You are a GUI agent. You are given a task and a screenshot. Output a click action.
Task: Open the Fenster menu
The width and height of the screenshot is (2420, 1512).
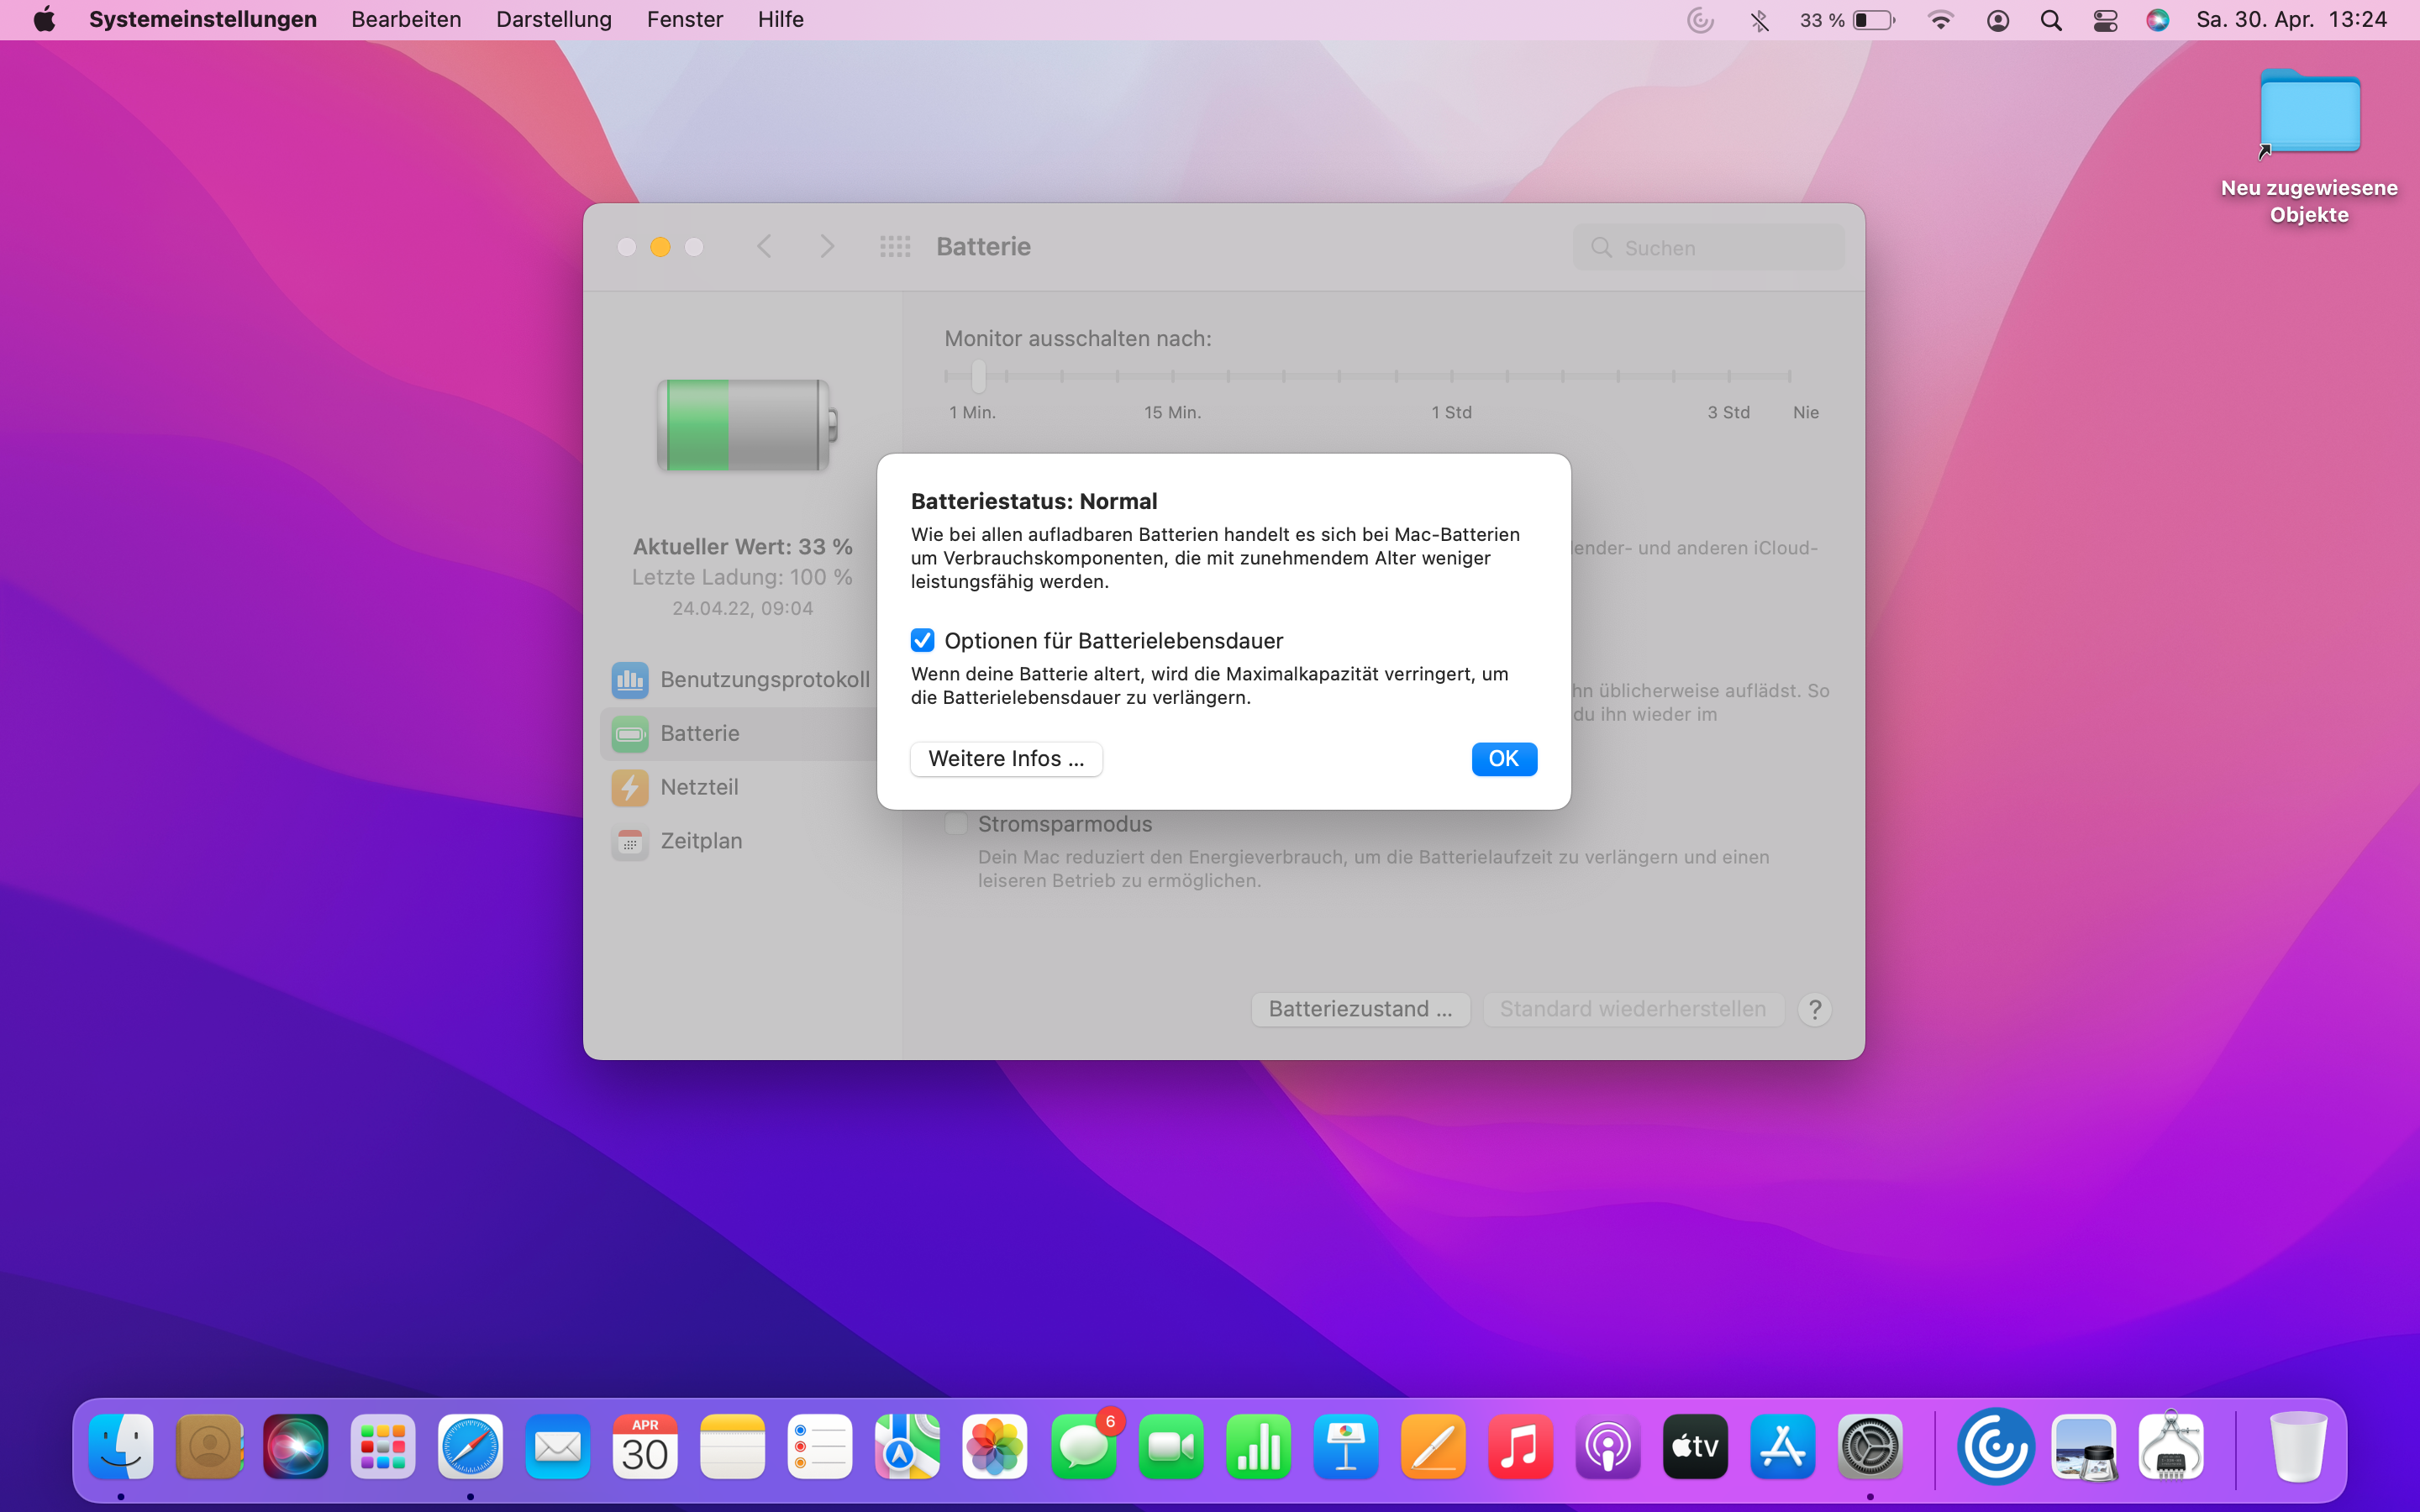click(684, 20)
